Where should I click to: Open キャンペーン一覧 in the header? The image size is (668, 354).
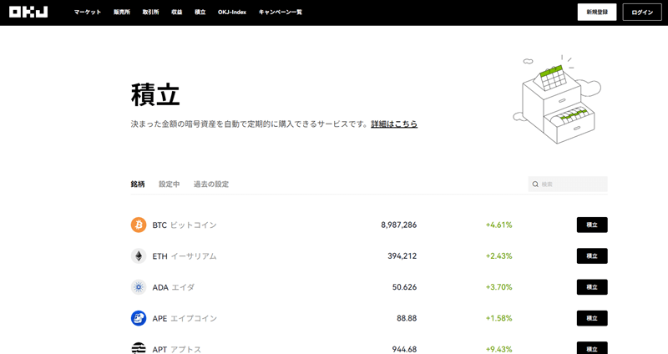pos(281,13)
